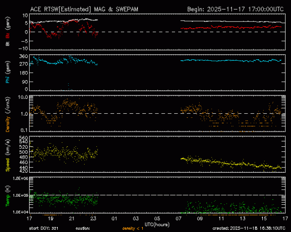
Task: Click the '21' hour label on the time axis
Action: [x=72, y=219]
